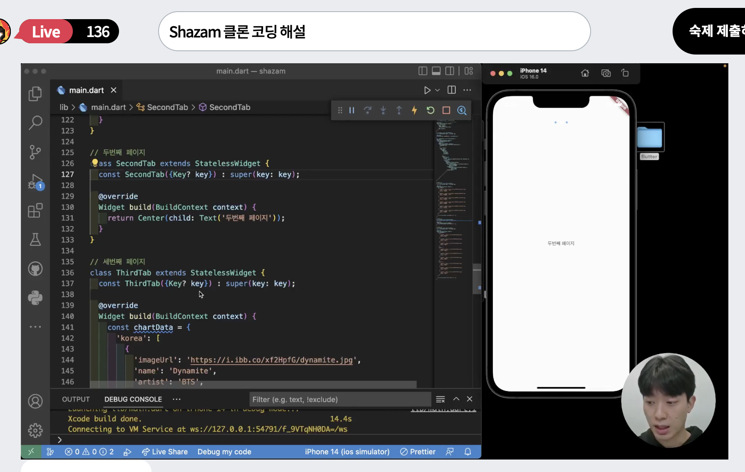Show lightbulb code actions on line 126
745x472 pixels.
94,163
